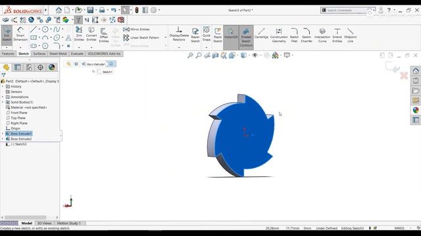This screenshot has height=236, width=421.
Task: Expand the Solid Bodies(1) node
Action: [x=3, y=102]
